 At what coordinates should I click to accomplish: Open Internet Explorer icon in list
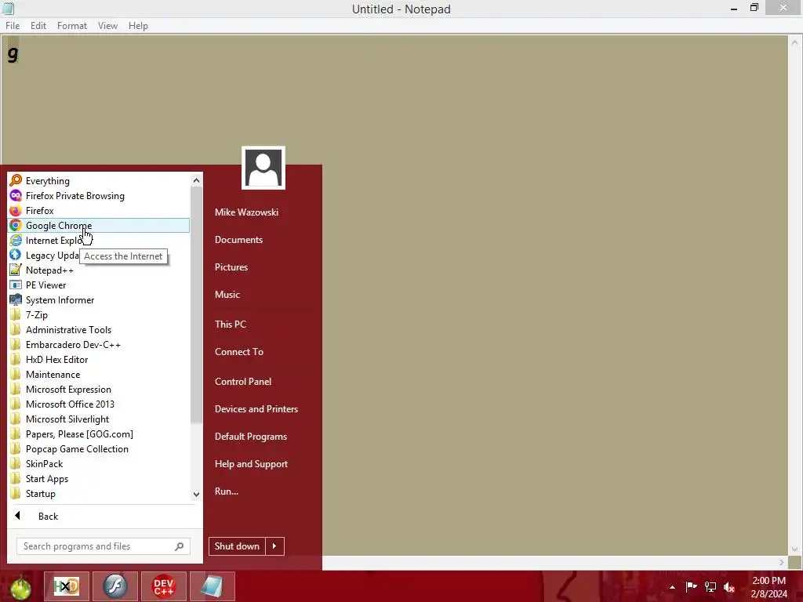point(16,240)
